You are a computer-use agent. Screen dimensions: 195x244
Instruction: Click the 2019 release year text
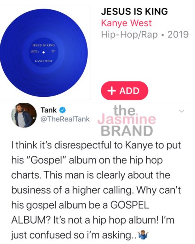178,35
